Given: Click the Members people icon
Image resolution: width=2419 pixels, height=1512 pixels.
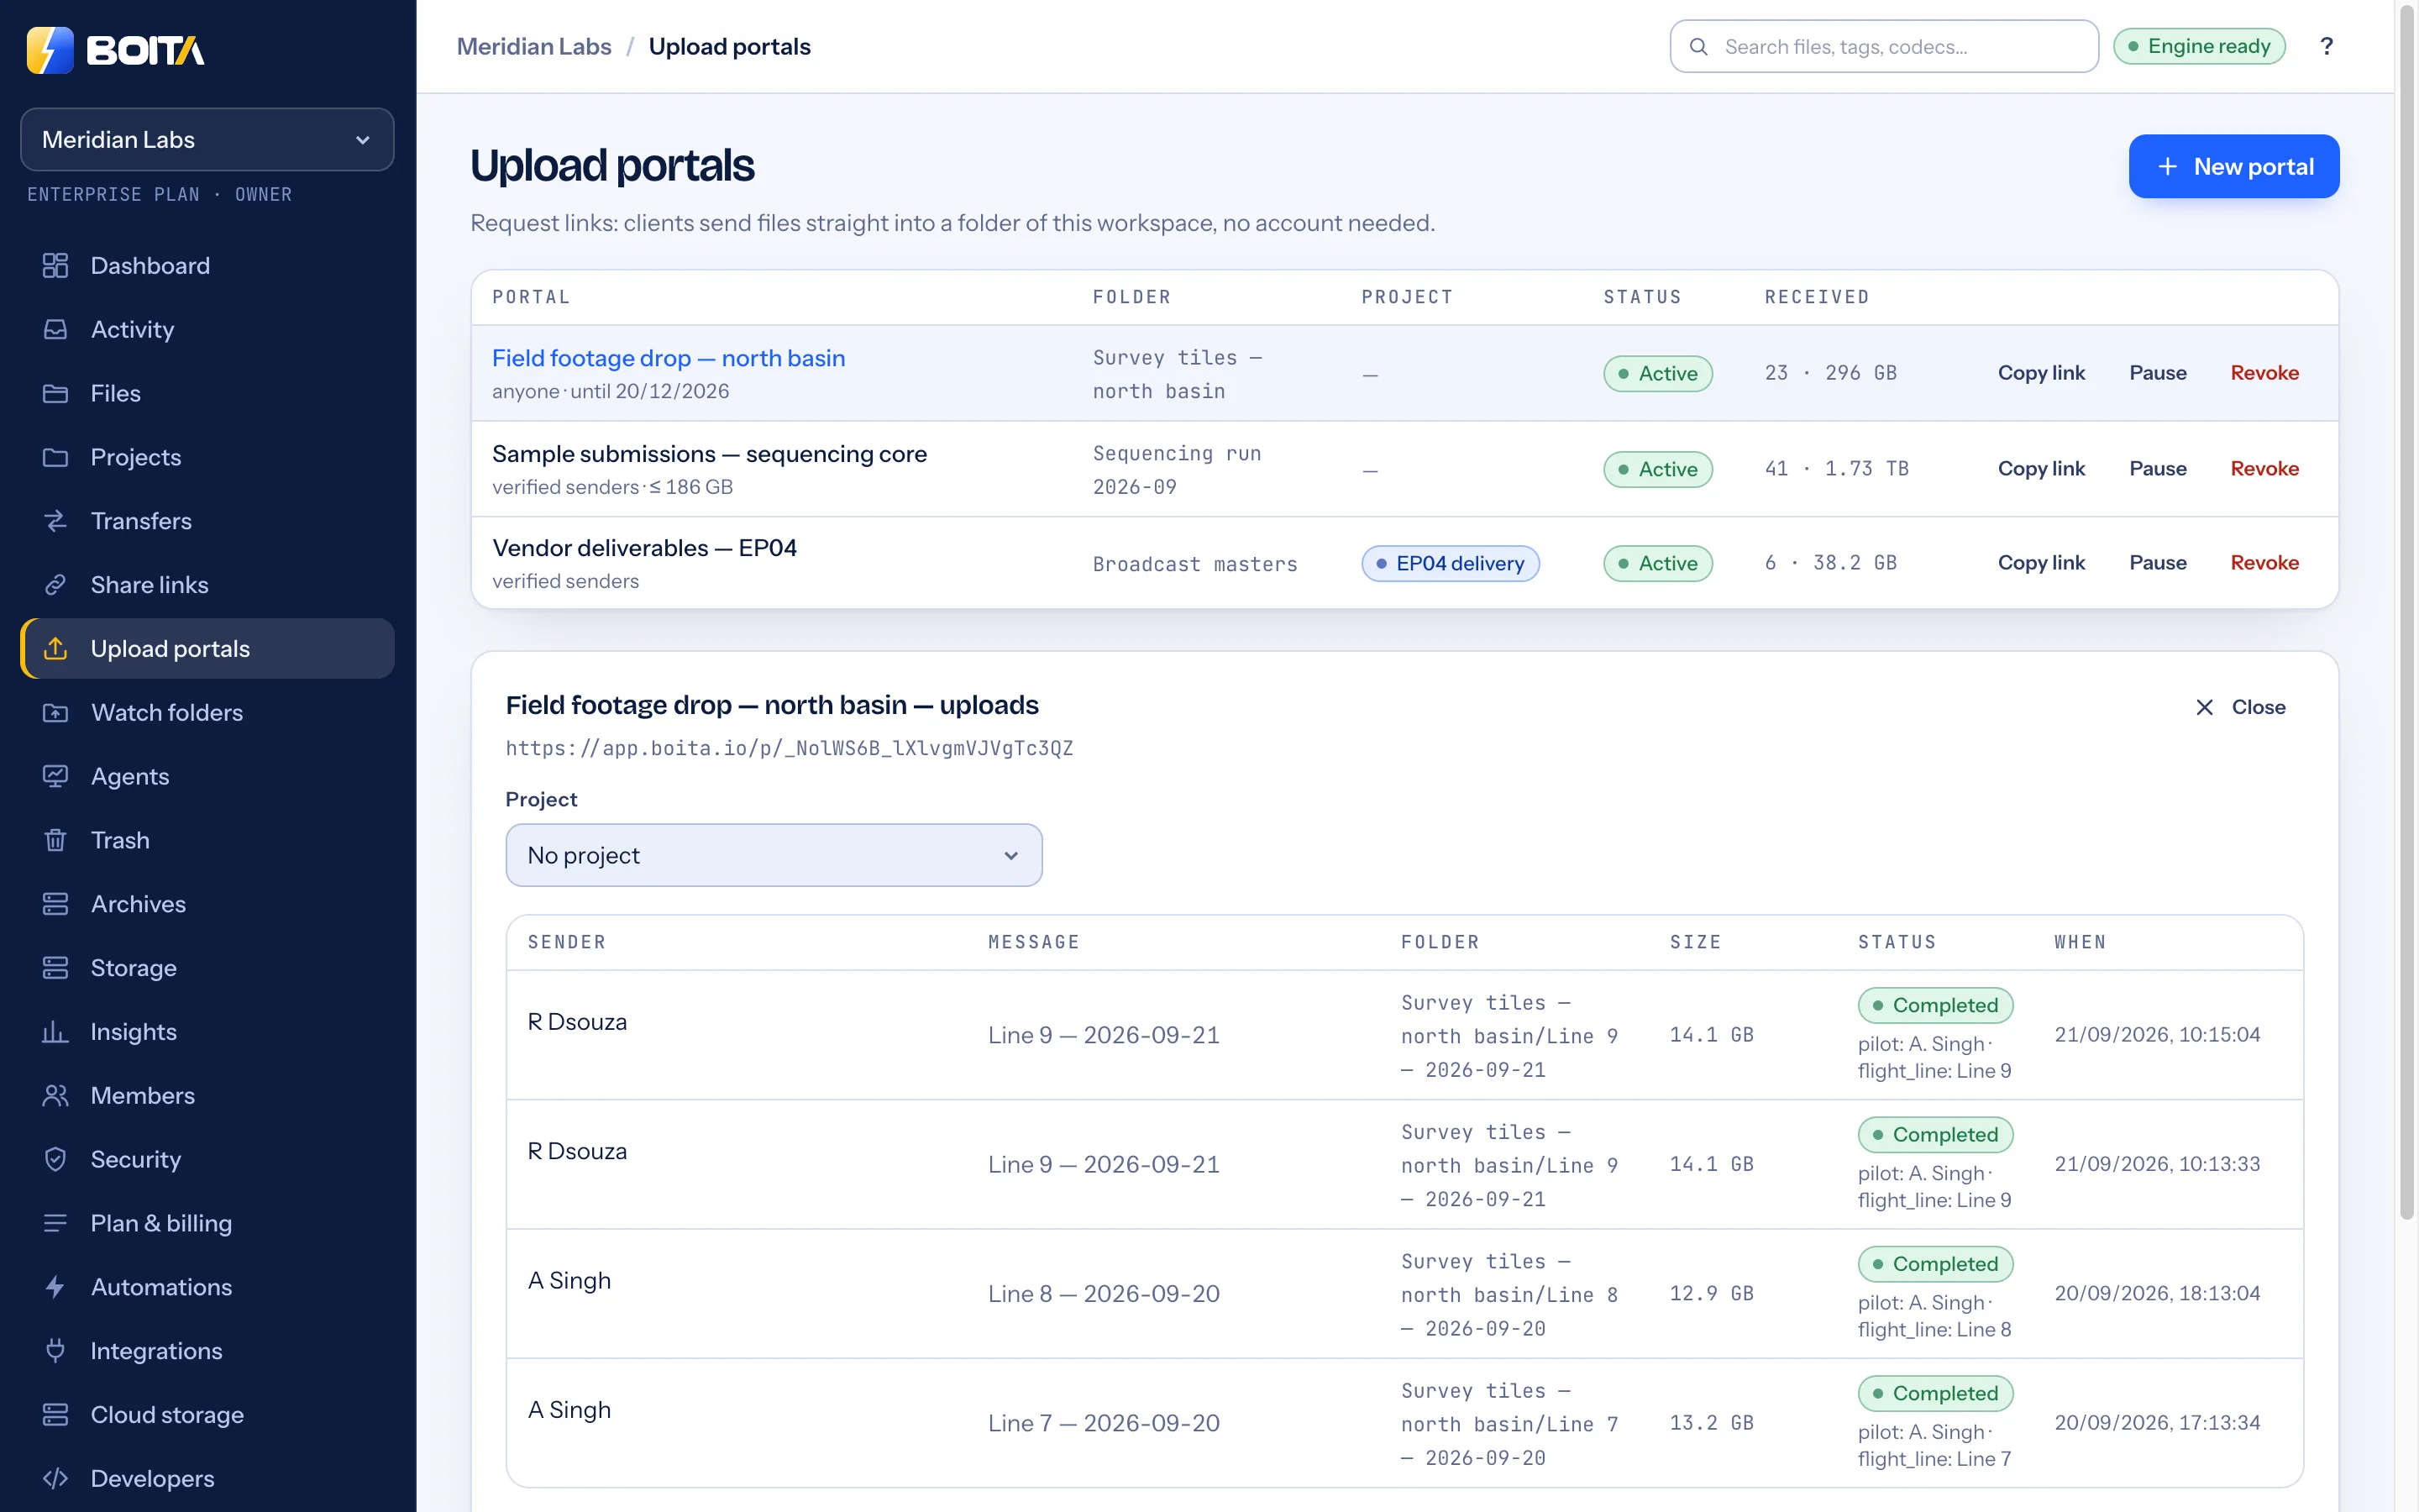Looking at the screenshot, I should 55,1096.
